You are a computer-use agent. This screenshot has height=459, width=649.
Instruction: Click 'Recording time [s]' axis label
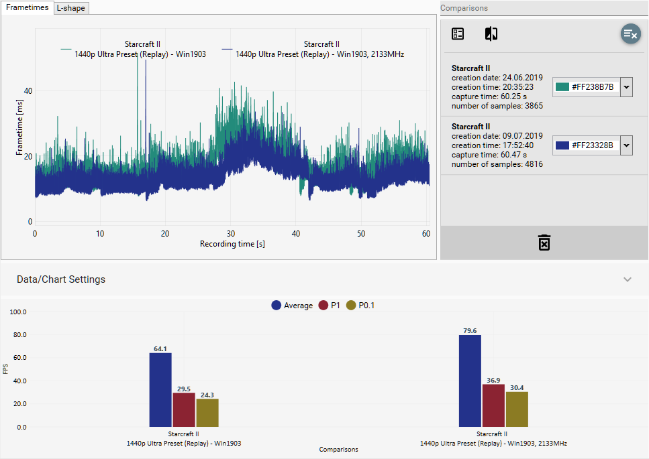232,244
